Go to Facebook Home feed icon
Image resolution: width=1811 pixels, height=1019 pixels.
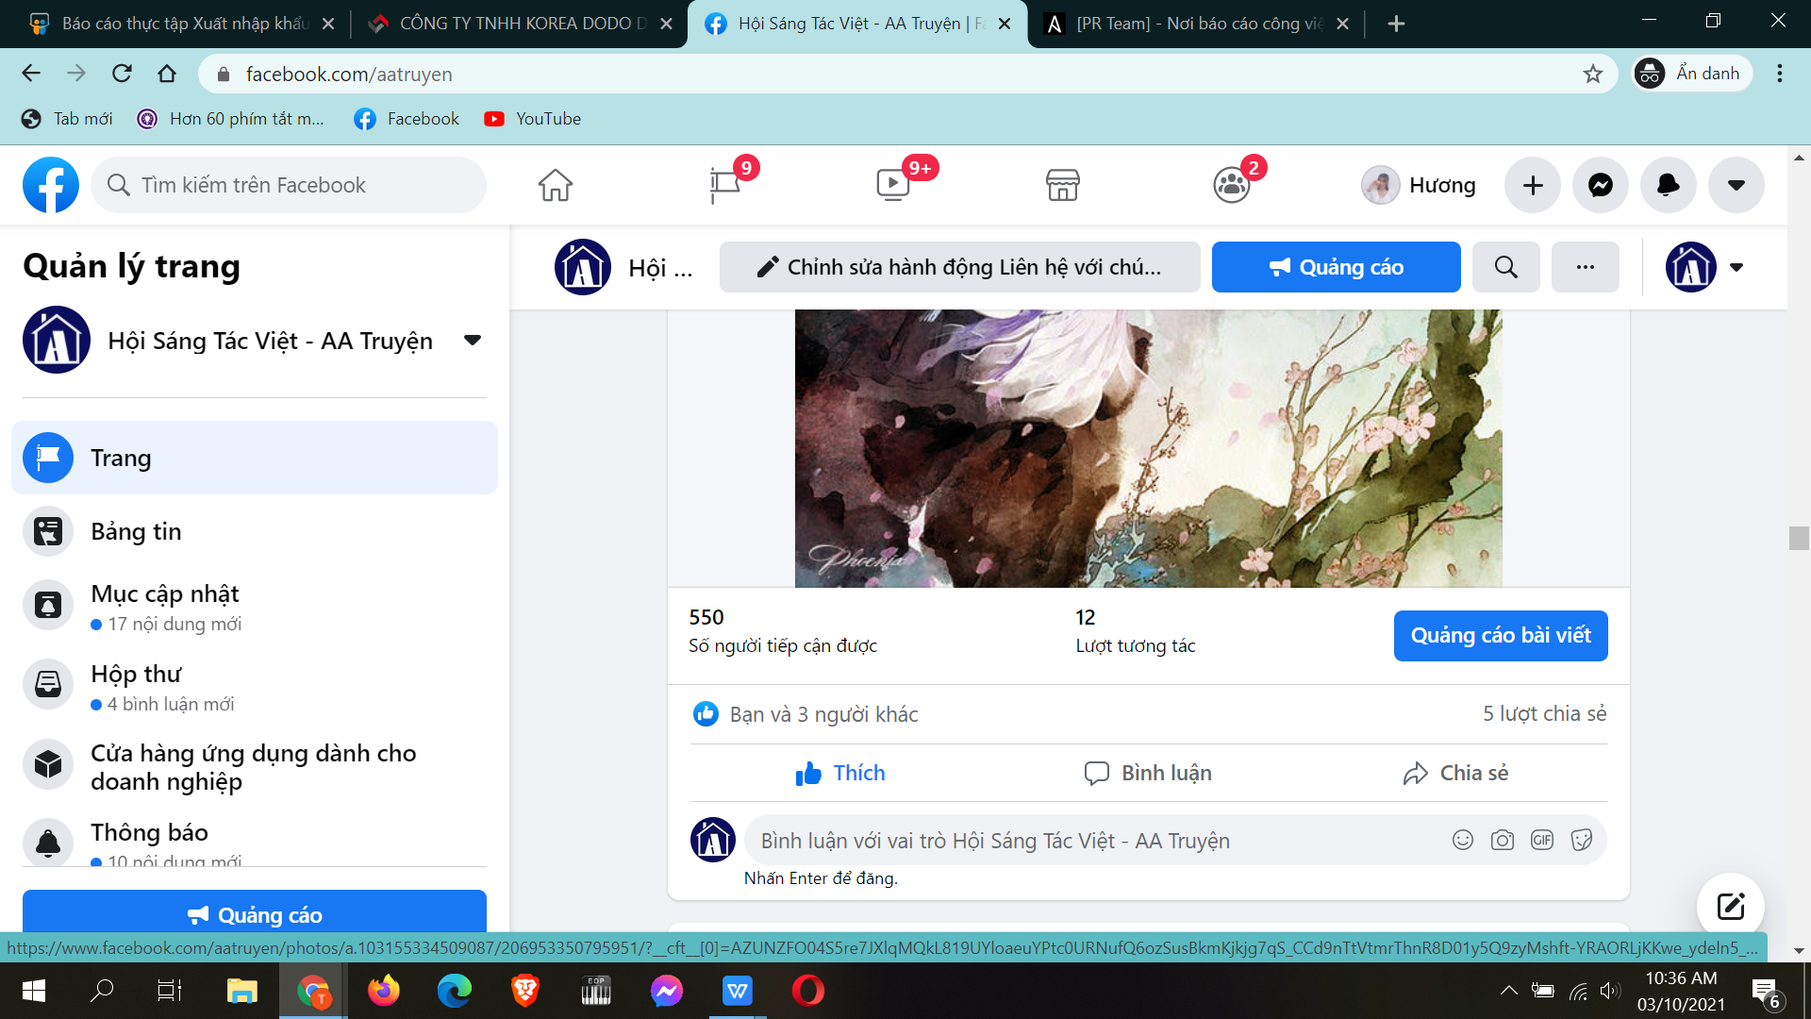point(556,185)
